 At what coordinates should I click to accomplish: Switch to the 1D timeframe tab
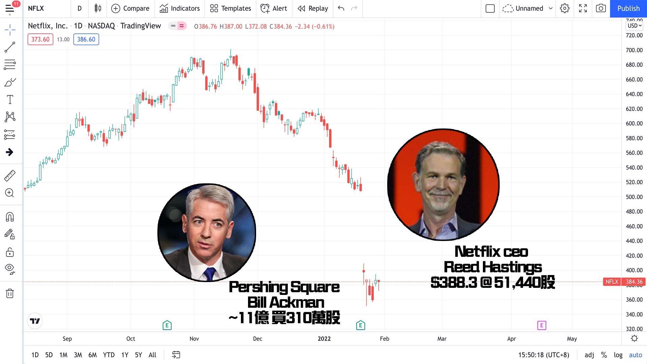point(34,355)
